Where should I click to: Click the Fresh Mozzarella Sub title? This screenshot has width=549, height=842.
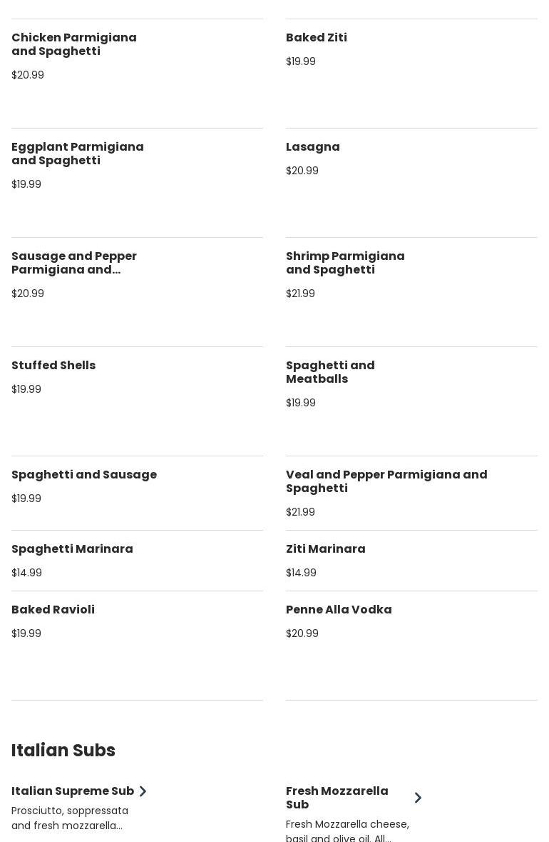337,798
